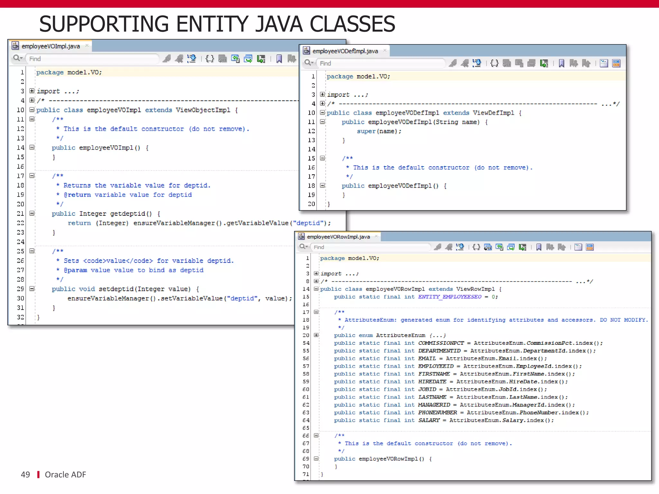
Task: Toggle bookmark icon in employeeVOImpl toolbar
Action: pyautogui.click(x=279, y=59)
